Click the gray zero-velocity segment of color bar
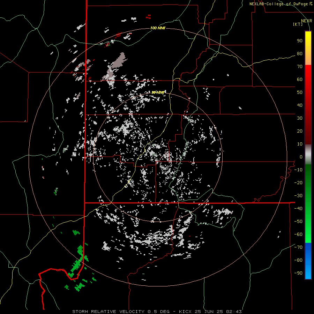The width and height of the screenshot is (314, 314). [308, 155]
